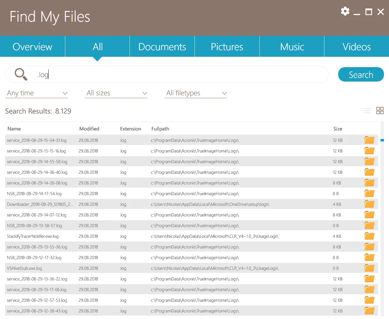Screen dimensions: 389x319
Task: Expand the All sizes dropdown
Action: [x=116, y=93]
